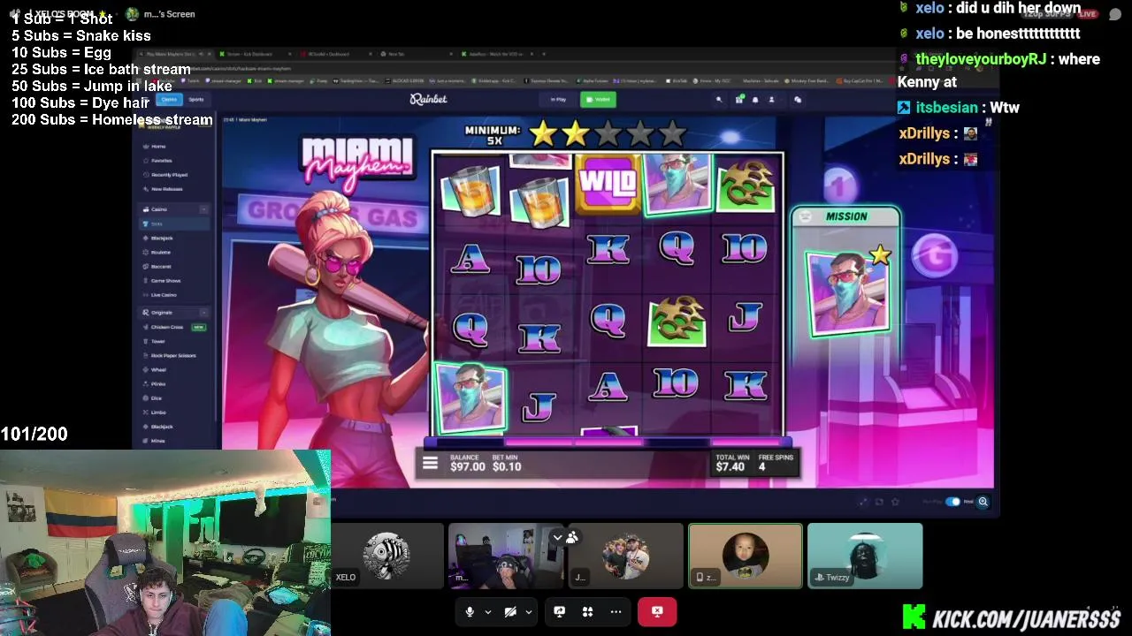Click the Free Spins counter

[x=776, y=463]
